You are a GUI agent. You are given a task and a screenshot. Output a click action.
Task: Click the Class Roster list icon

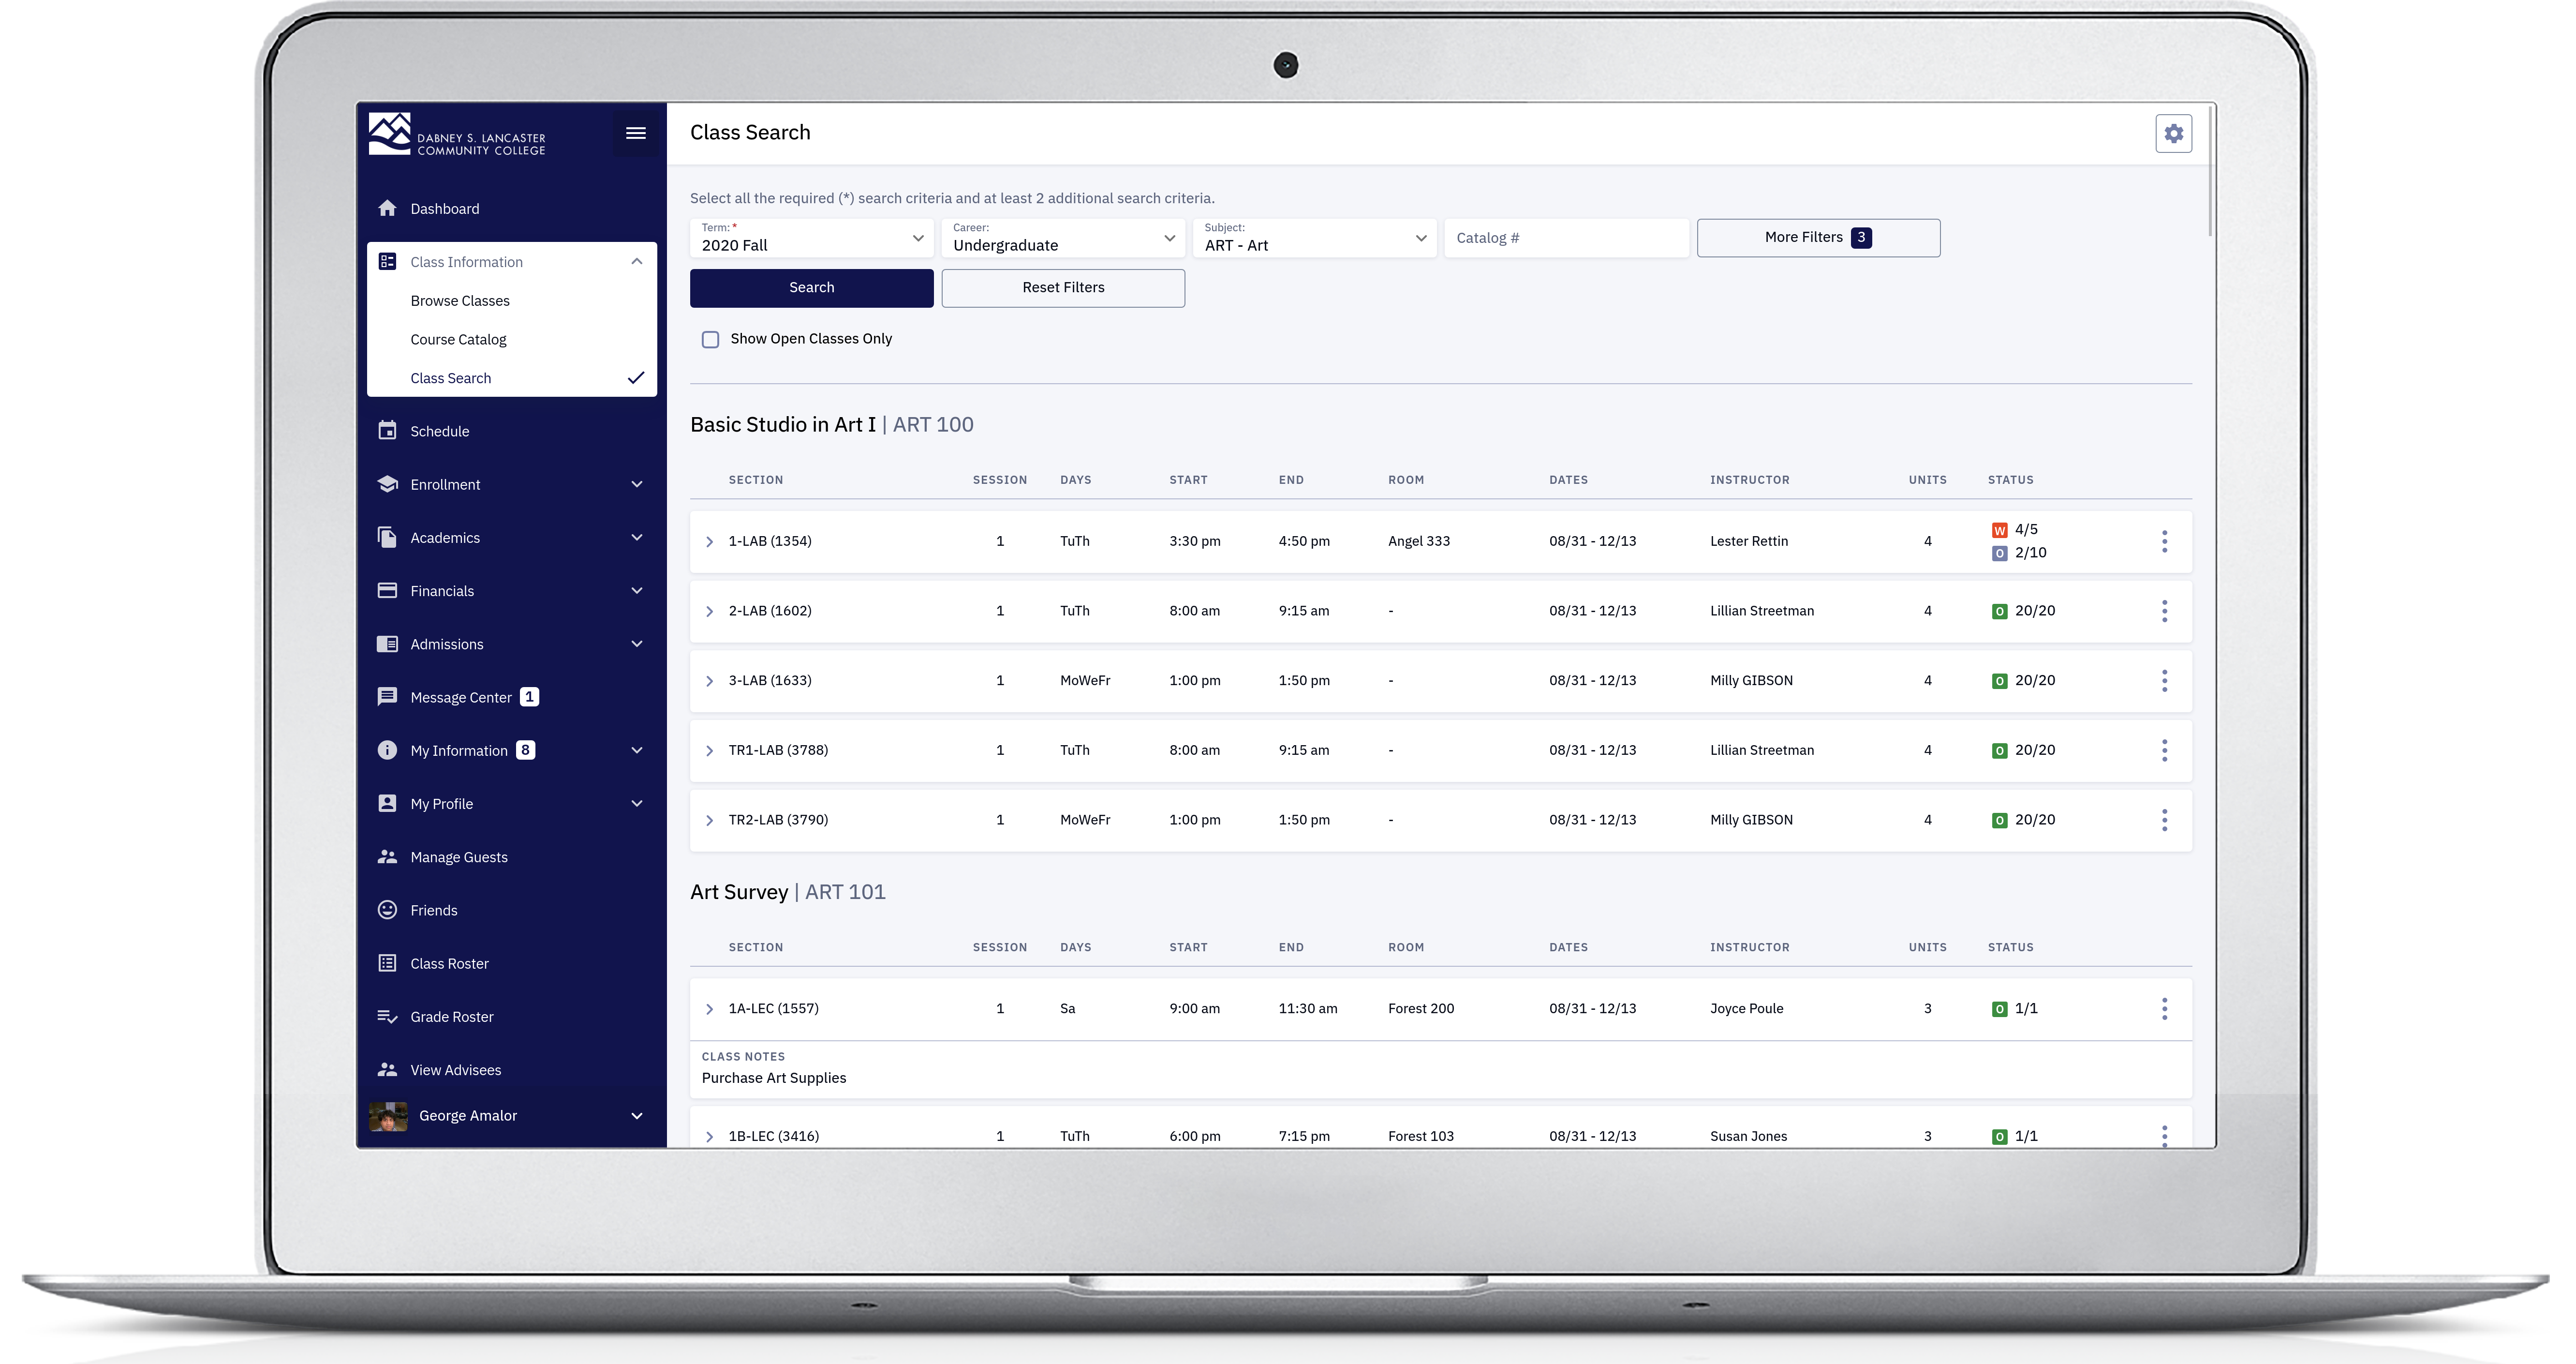tap(387, 963)
